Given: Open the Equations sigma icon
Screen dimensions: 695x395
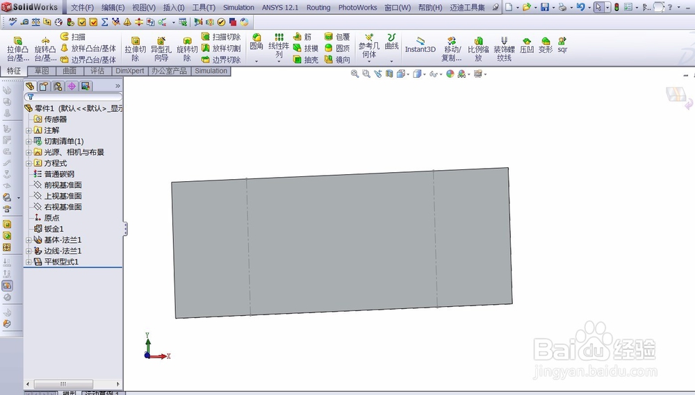Looking at the screenshot, I should (x=105, y=22).
